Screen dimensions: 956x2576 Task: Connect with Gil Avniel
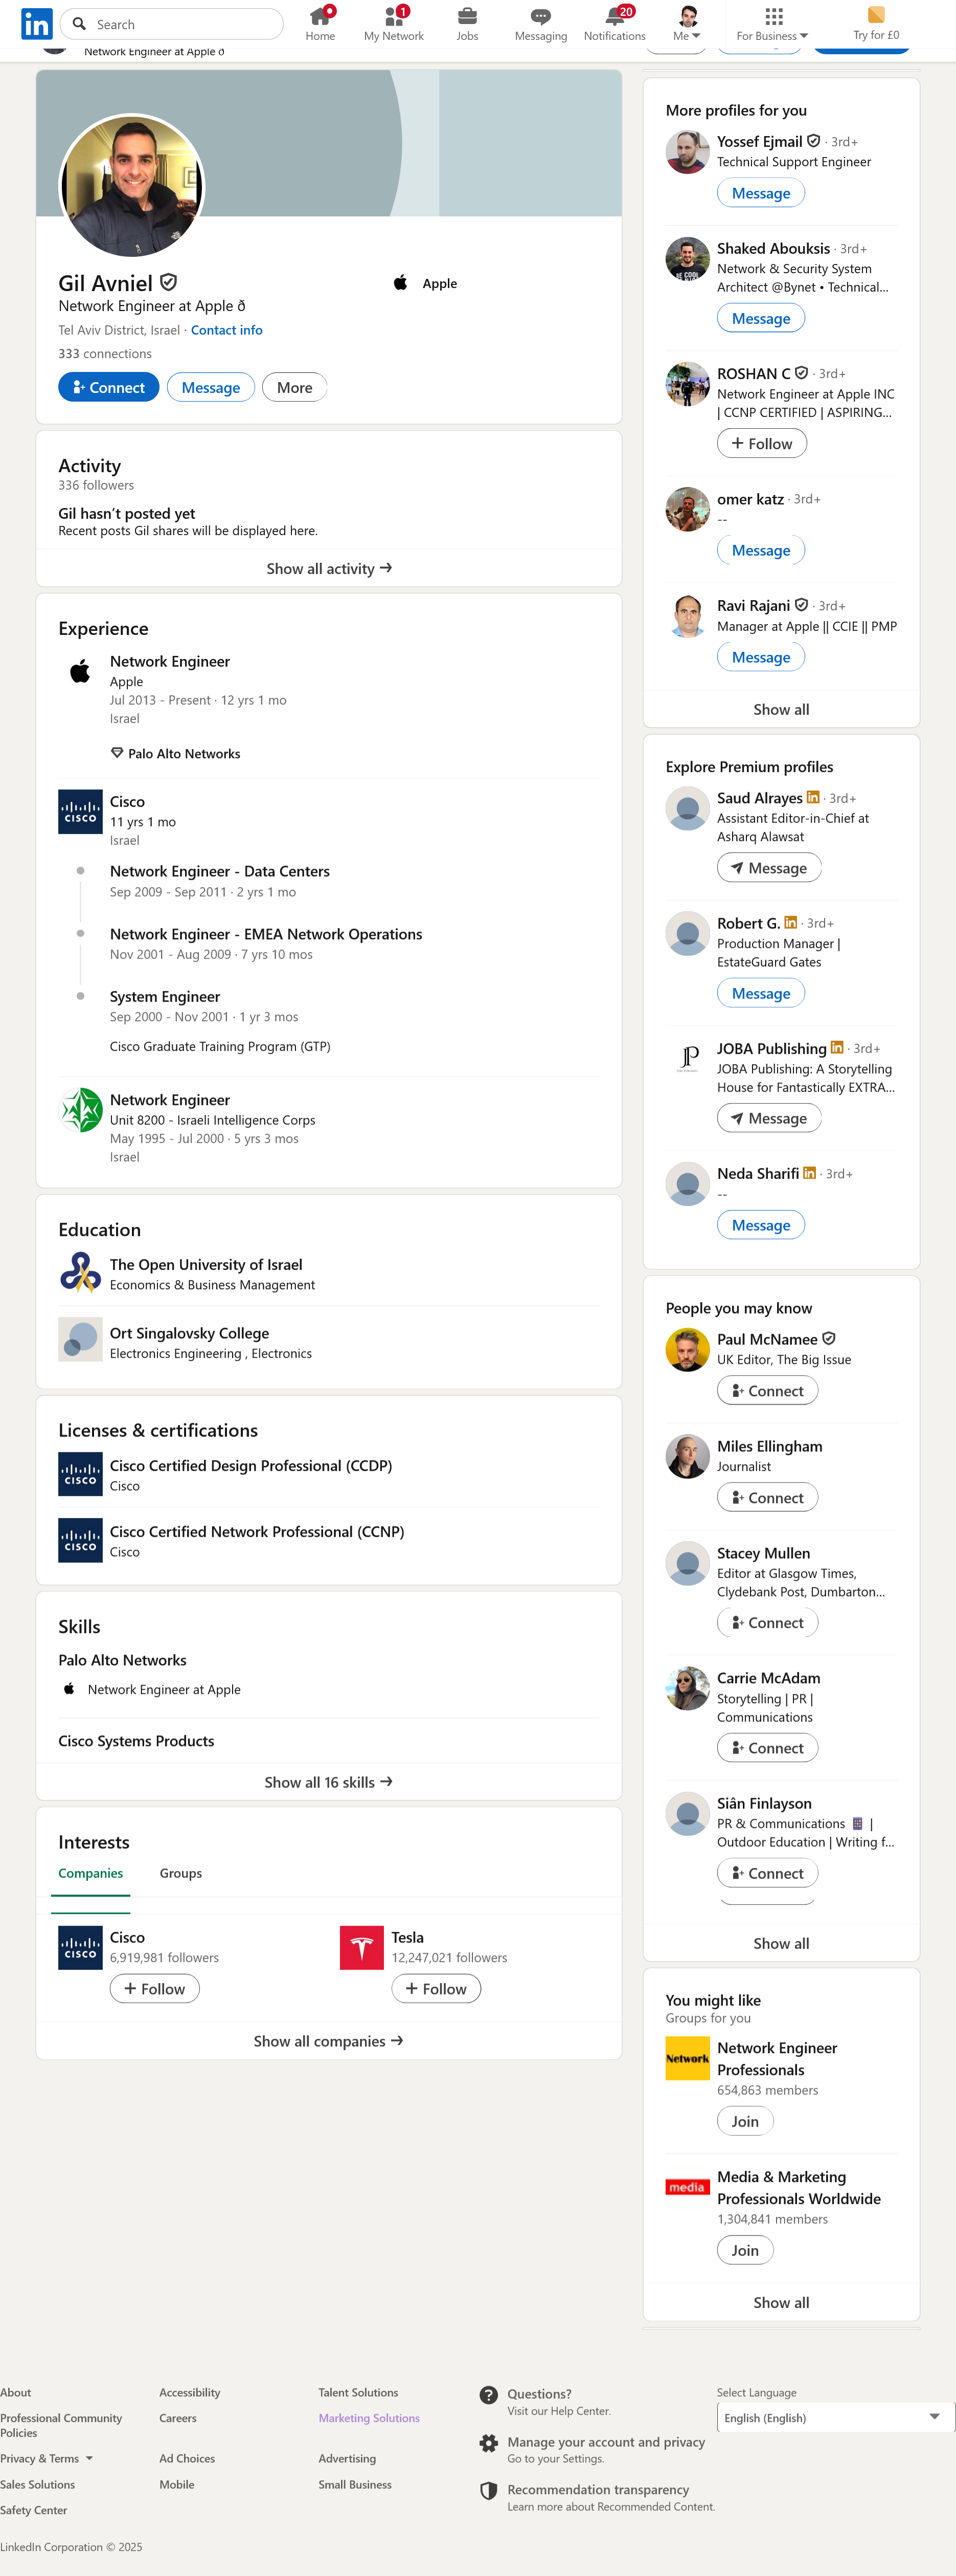(x=108, y=388)
